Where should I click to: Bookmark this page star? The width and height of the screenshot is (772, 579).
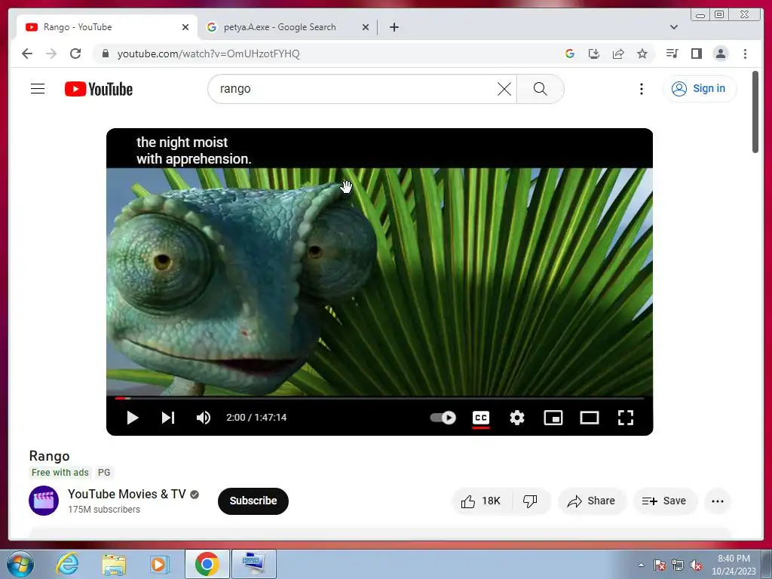click(x=642, y=54)
